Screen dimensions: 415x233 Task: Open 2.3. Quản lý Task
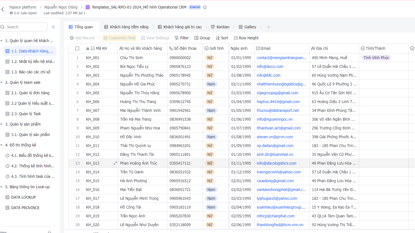(30, 114)
